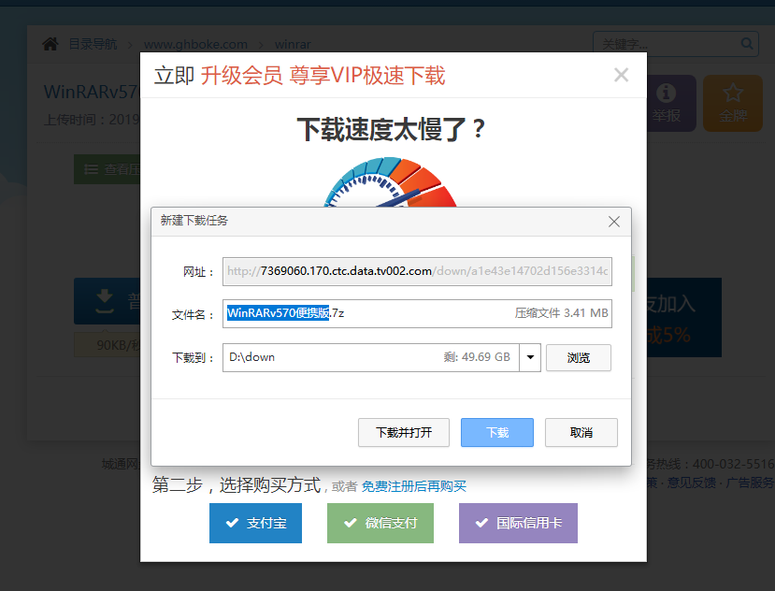
Task: Browse for download folder with 浏览
Action: [x=579, y=357]
